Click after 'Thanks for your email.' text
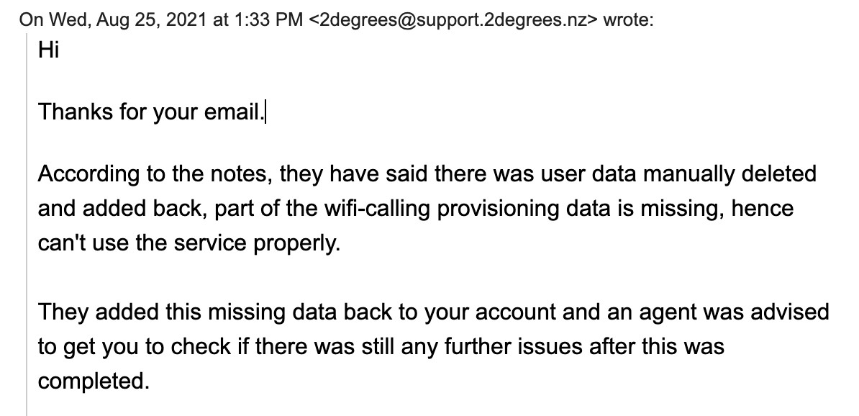The width and height of the screenshot is (859, 416). pos(266,112)
